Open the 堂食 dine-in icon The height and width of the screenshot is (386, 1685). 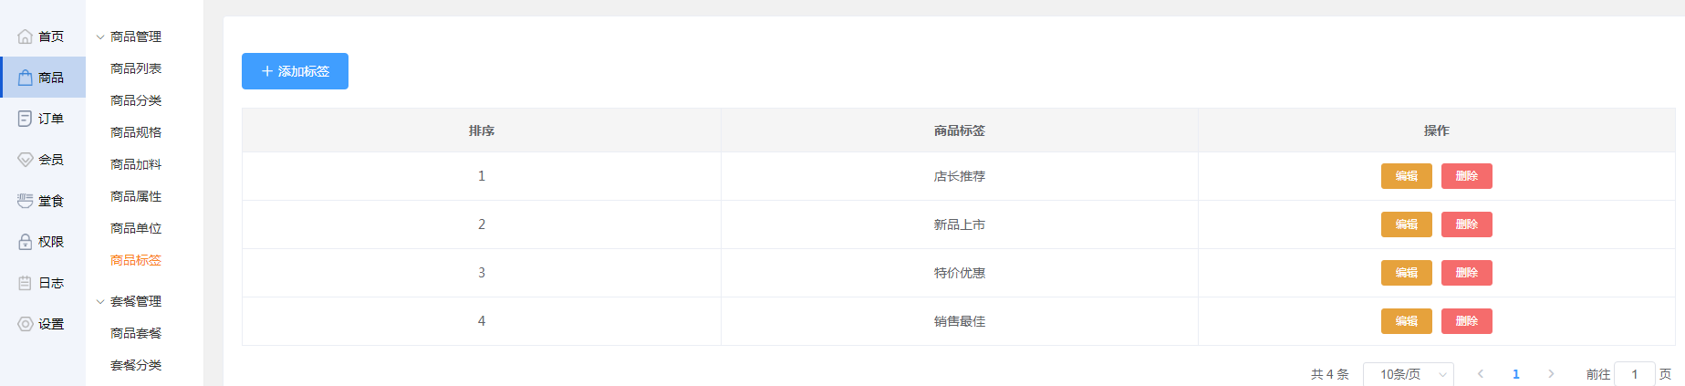pos(26,201)
